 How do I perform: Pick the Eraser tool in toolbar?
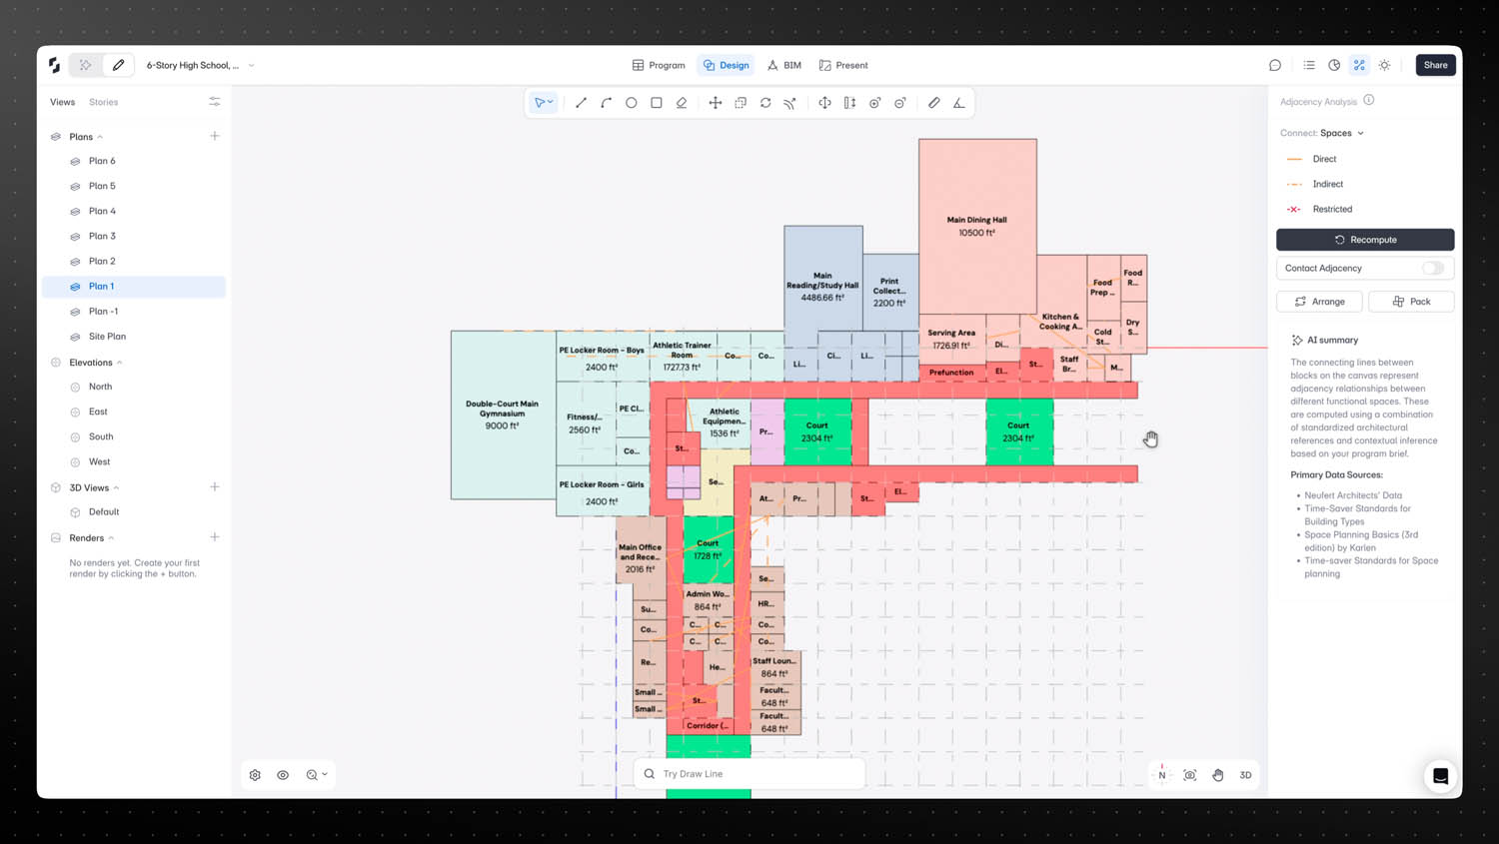pos(682,103)
